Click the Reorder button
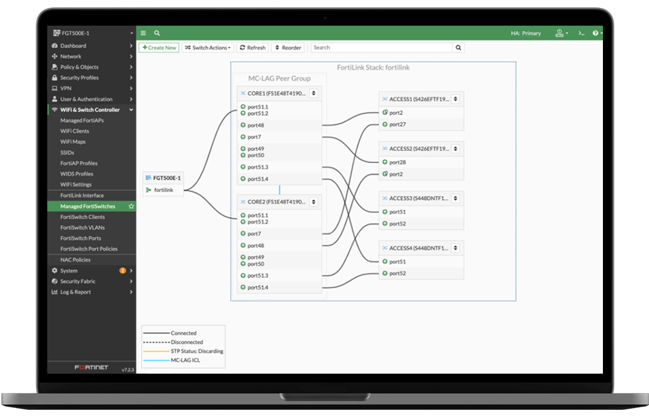Image resolution: width=649 pixels, height=419 pixels. (288, 48)
